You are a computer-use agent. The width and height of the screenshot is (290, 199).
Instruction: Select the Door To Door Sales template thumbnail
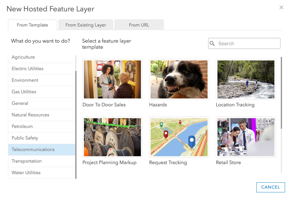click(112, 79)
